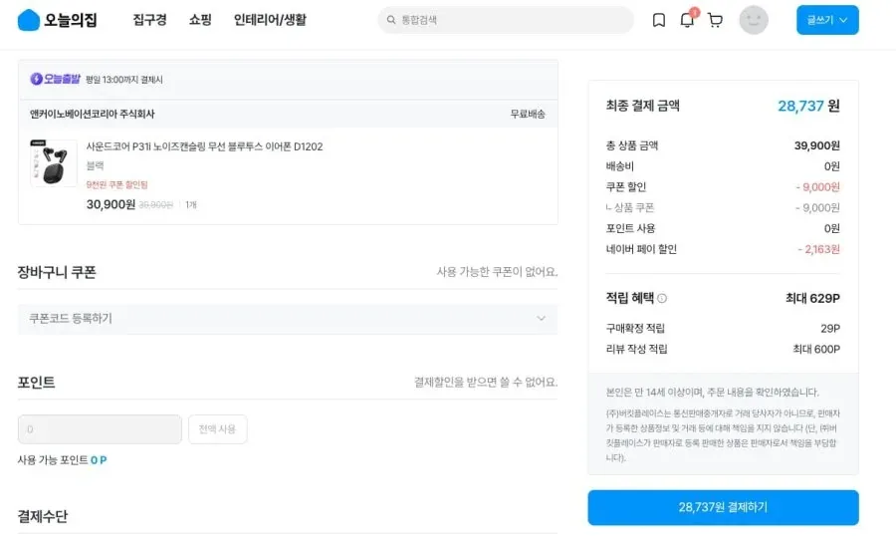
Task: Go to the 집구경 menu
Action: pos(149,20)
